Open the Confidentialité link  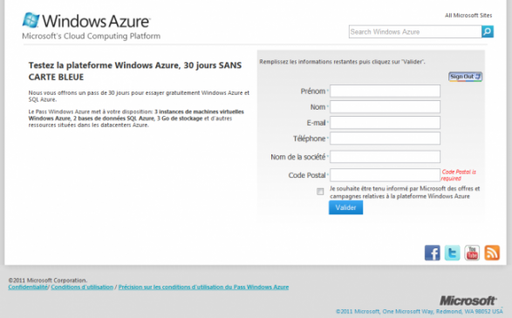[x=28, y=287]
